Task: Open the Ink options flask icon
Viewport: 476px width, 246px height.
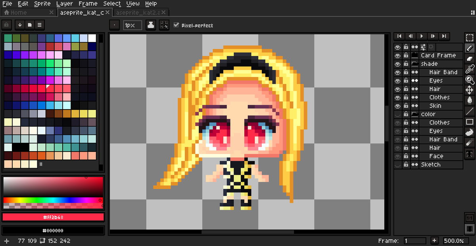Action: tap(151, 25)
